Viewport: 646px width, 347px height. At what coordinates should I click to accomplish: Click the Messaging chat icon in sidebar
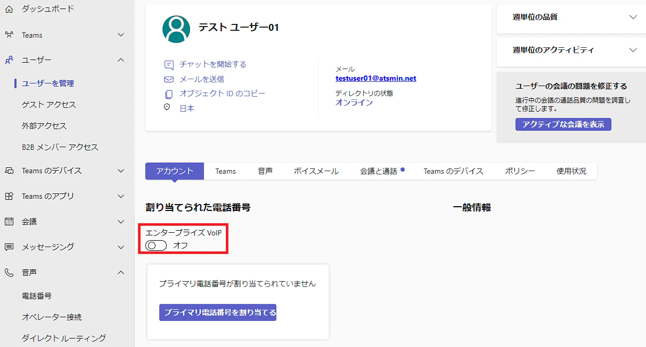click(x=9, y=247)
